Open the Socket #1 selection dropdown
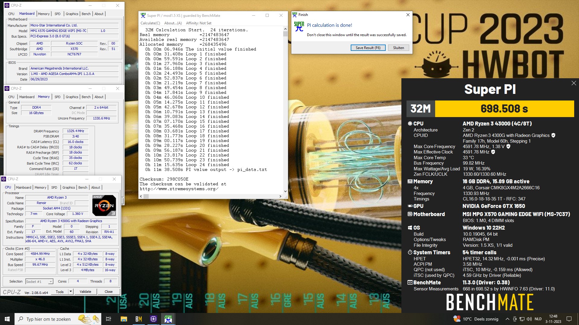Image resolution: width=579 pixels, height=325 pixels. (x=39, y=281)
